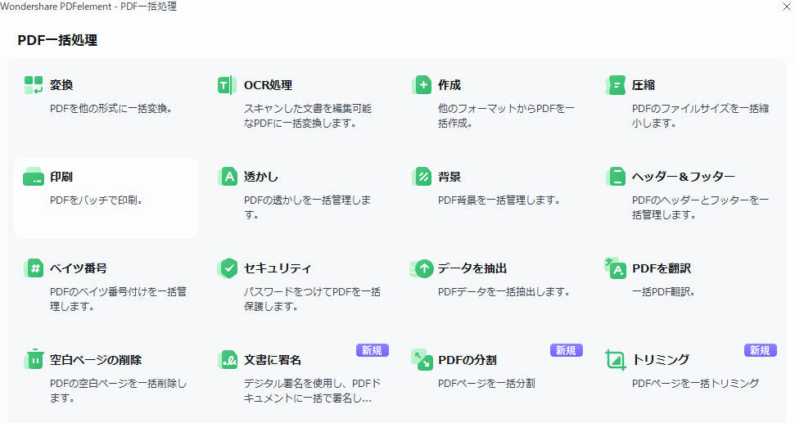Click the トリミング crop icon
Viewport: 795px width, 423px height.
tap(616, 360)
